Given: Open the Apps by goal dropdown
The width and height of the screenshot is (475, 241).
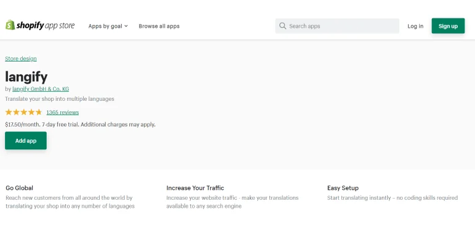Looking at the screenshot, I should point(108,26).
